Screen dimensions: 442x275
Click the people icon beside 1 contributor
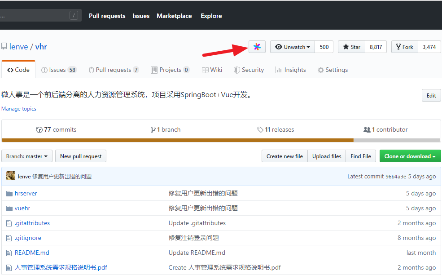[367, 129]
